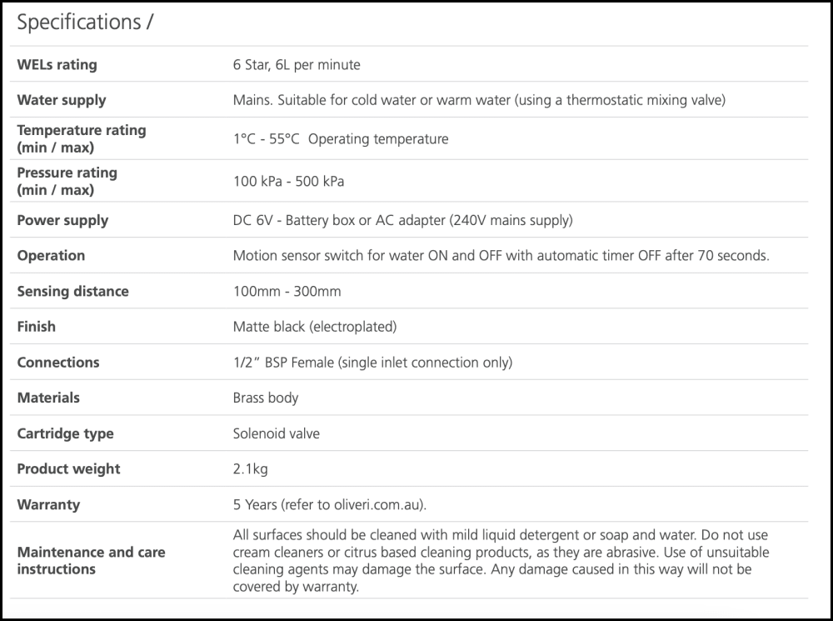Click the '6 Star, 6L per minute' value

pyautogui.click(x=297, y=64)
